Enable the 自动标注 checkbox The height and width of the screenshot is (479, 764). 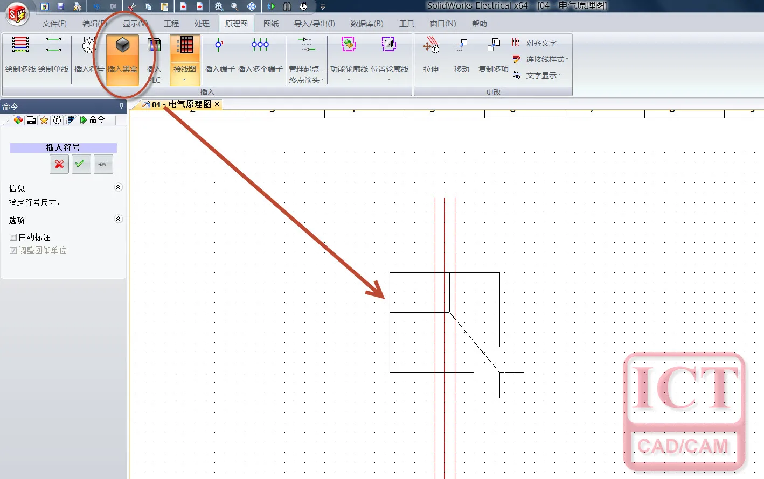click(x=13, y=237)
